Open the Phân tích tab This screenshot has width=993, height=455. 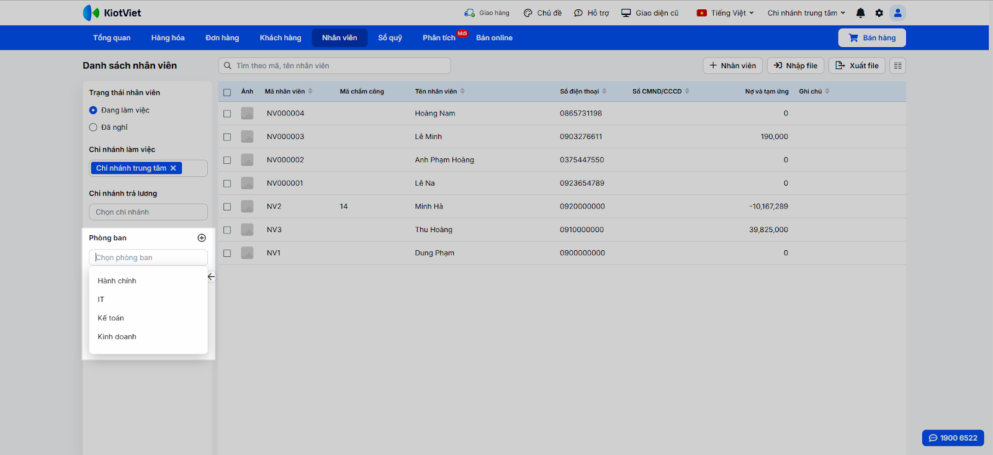tap(439, 38)
